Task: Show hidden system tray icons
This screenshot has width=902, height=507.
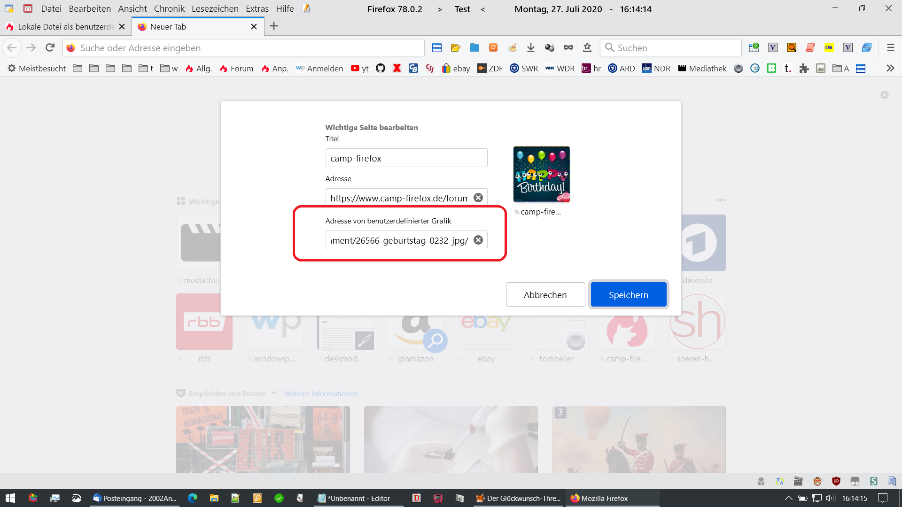Action: pyautogui.click(x=788, y=498)
